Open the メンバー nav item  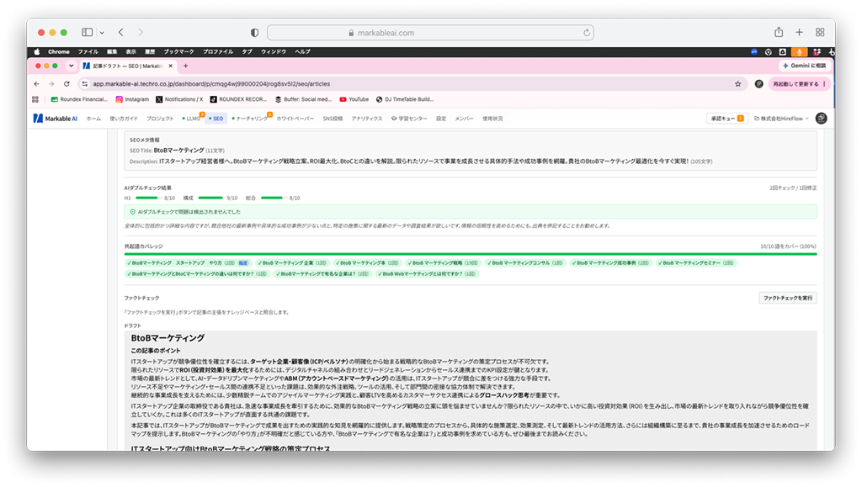coord(464,119)
